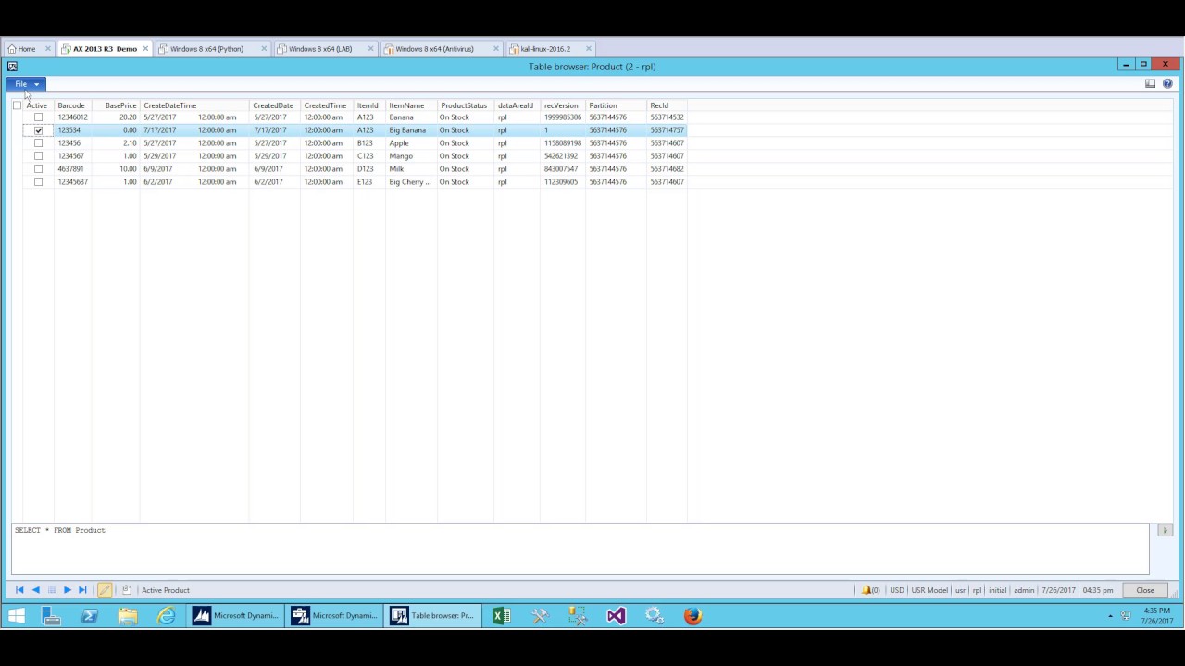This screenshot has height=666, width=1185.
Task: Uncheck Active box for Big Banana row
Action: click(38, 130)
